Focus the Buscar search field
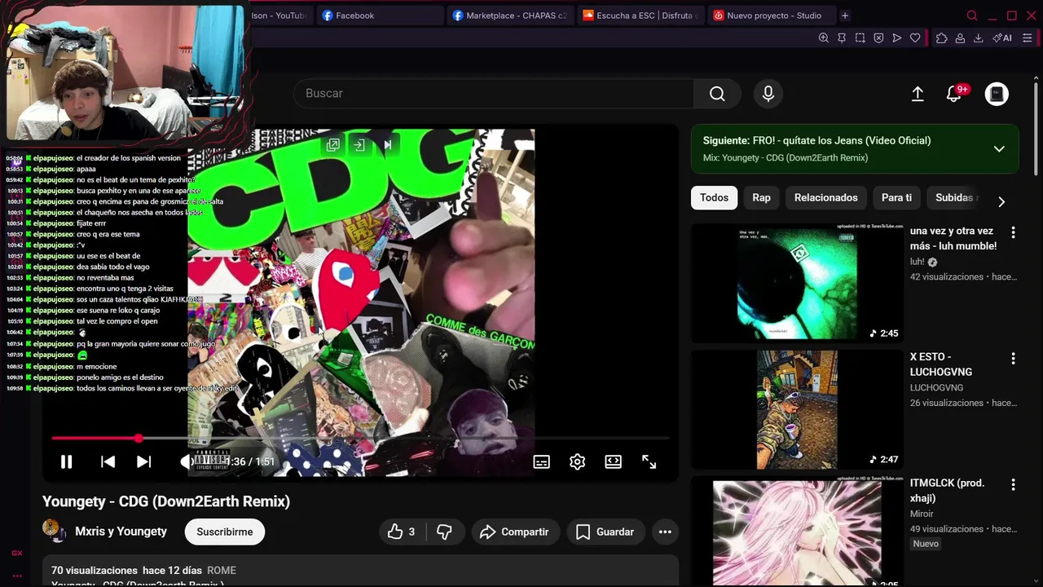Screen dimensions: 1043x587 click(494, 94)
